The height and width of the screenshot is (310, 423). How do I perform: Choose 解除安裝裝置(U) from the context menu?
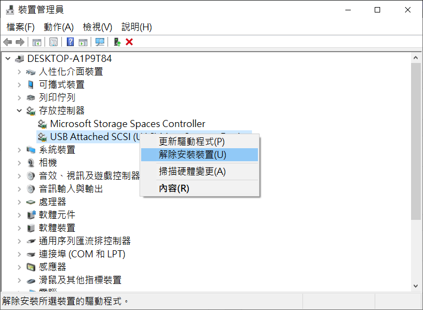pos(192,155)
